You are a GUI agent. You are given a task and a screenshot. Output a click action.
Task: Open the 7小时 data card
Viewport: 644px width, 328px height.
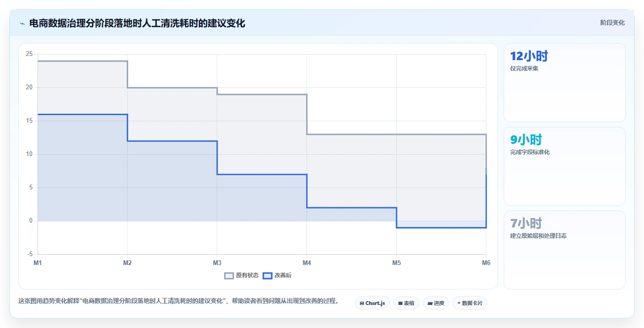(x=564, y=250)
